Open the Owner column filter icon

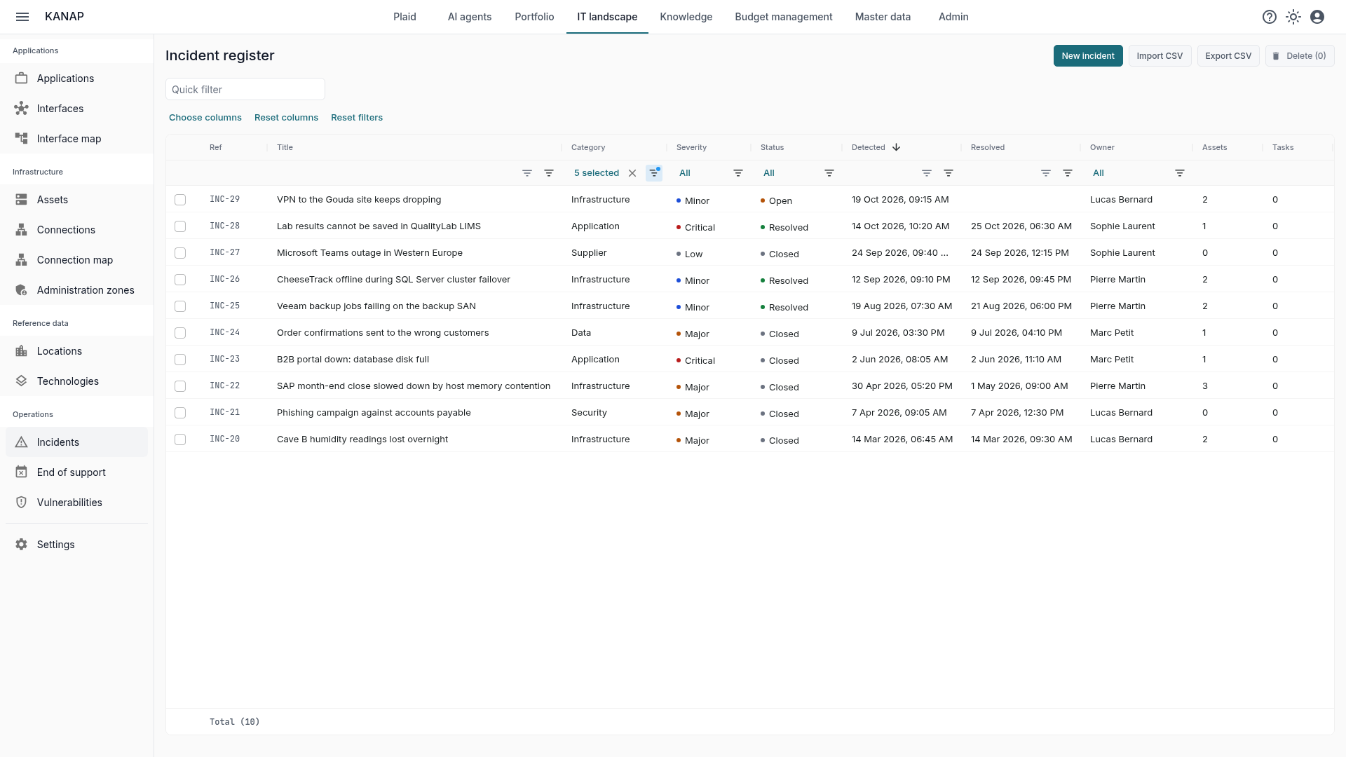[x=1180, y=173]
